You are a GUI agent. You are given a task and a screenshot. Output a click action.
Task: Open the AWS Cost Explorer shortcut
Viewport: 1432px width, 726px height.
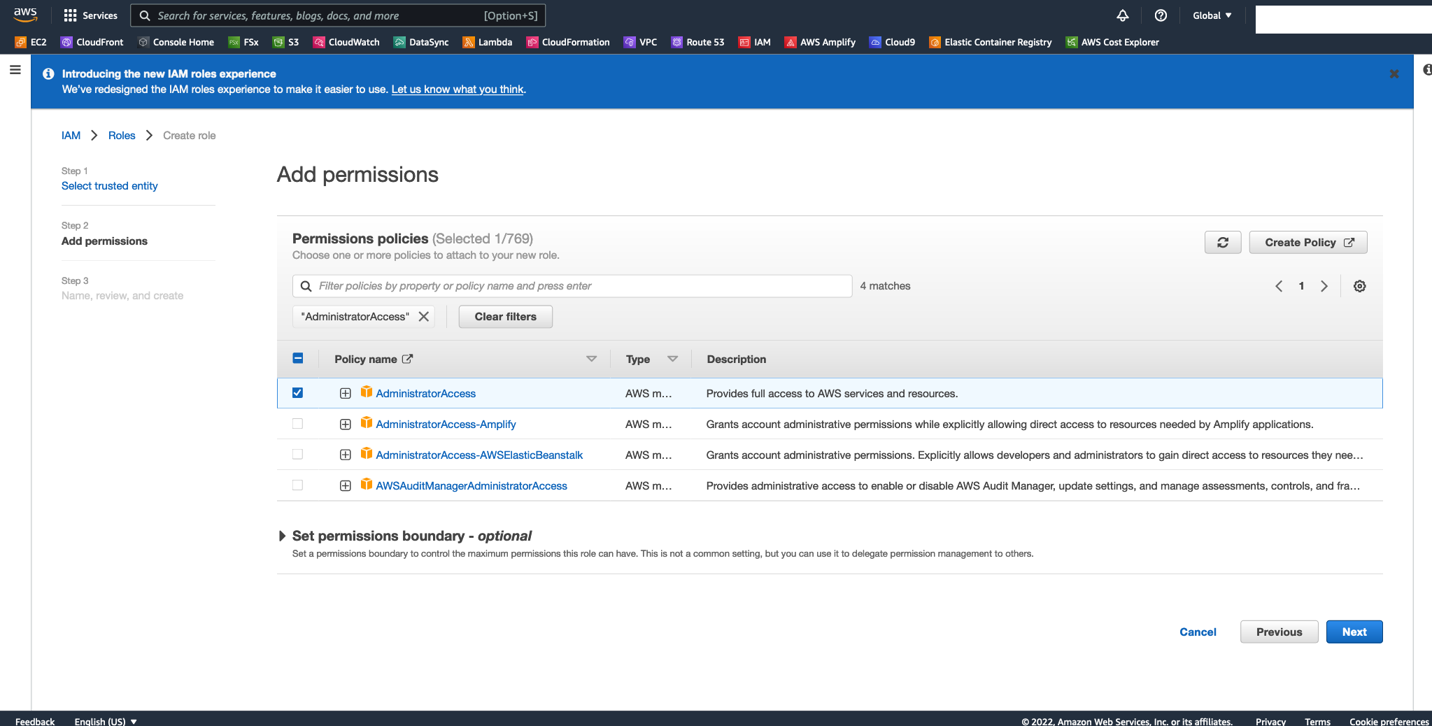(x=1112, y=42)
